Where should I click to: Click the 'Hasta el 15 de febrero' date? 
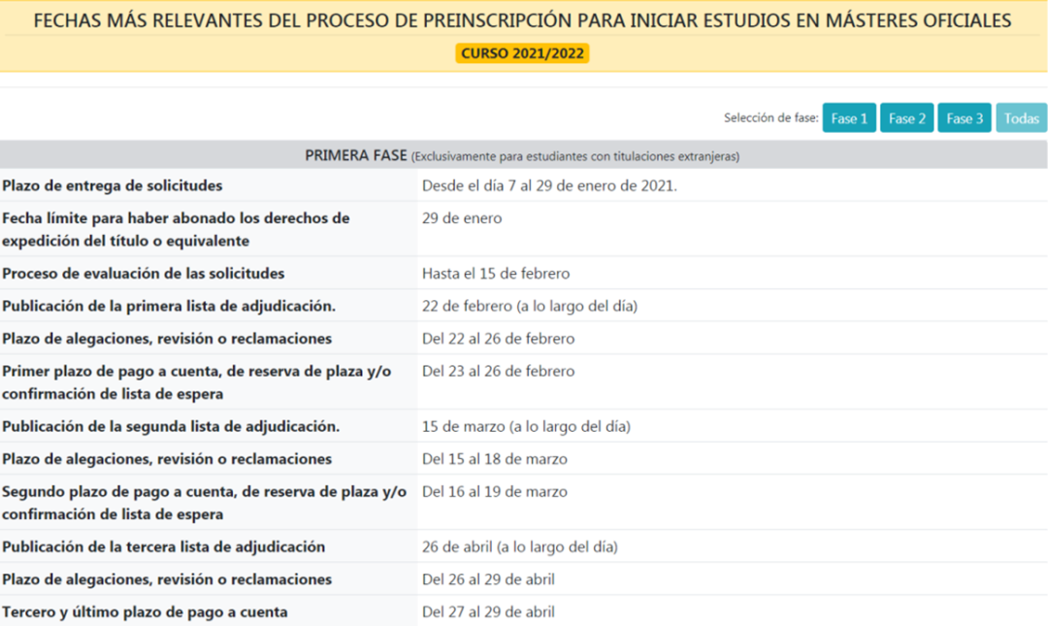pyautogui.click(x=496, y=274)
